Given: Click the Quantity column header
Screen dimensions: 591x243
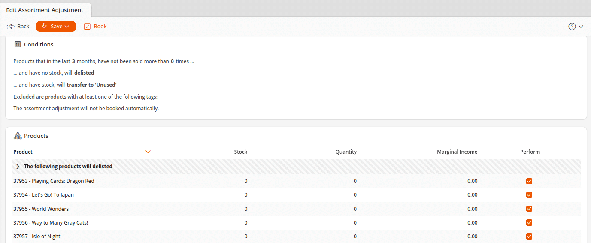Looking at the screenshot, I should pos(346,152).
